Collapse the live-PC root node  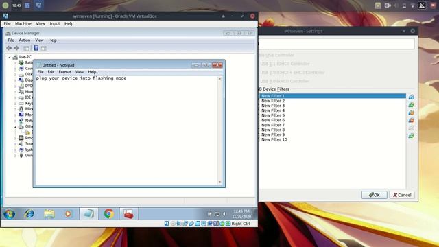pyautogui.click(x=10, y=57)
